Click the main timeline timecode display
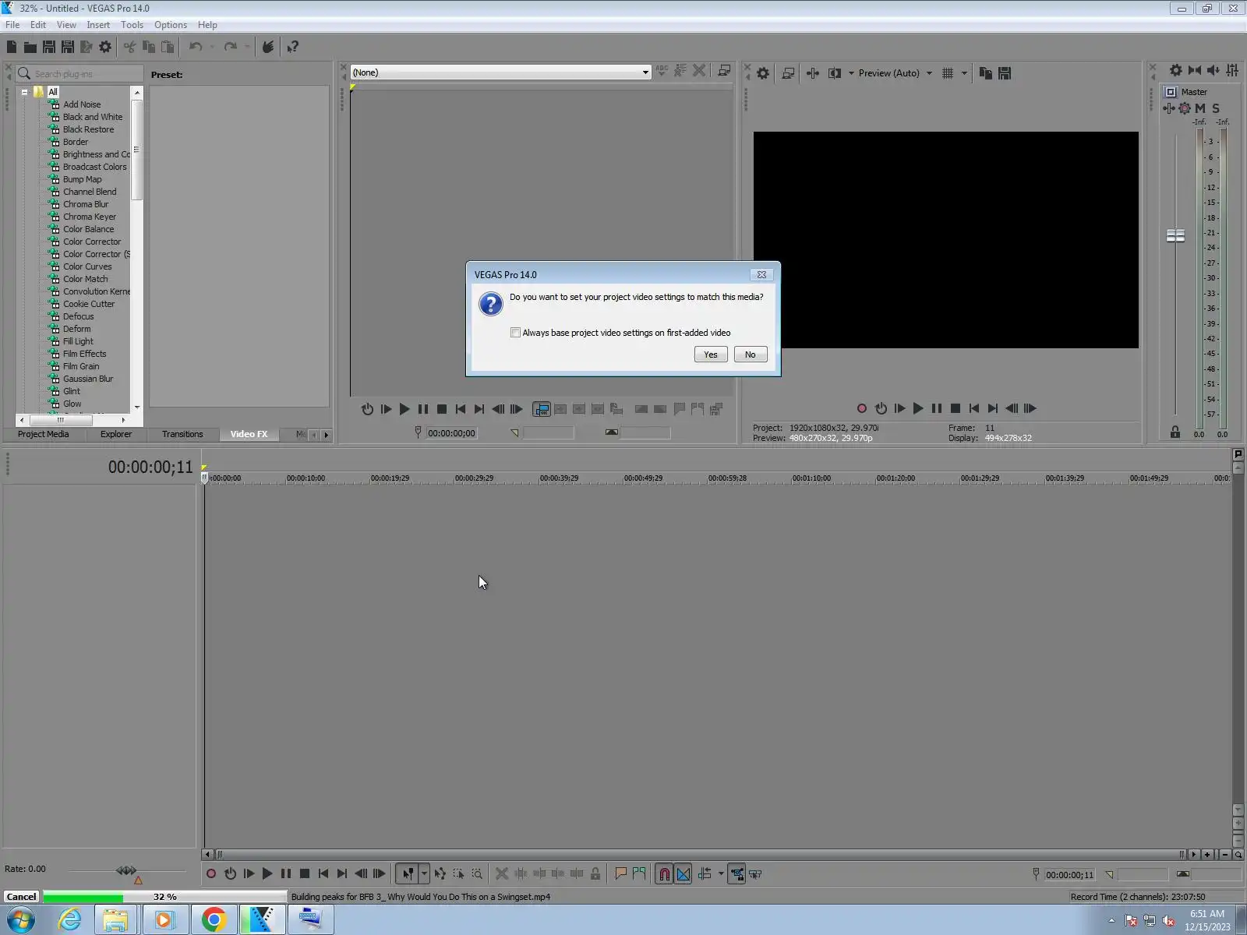 (150, 467)
